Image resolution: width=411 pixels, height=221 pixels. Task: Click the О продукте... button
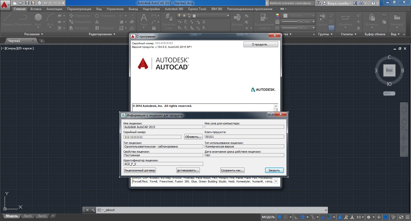[261, 44]
